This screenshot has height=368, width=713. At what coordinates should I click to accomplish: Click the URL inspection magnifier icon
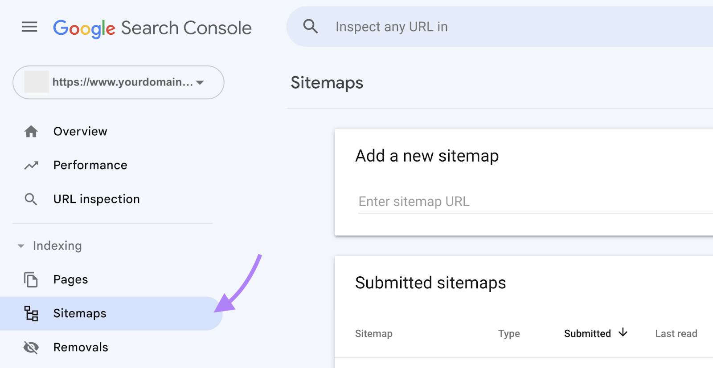(31, 199)
